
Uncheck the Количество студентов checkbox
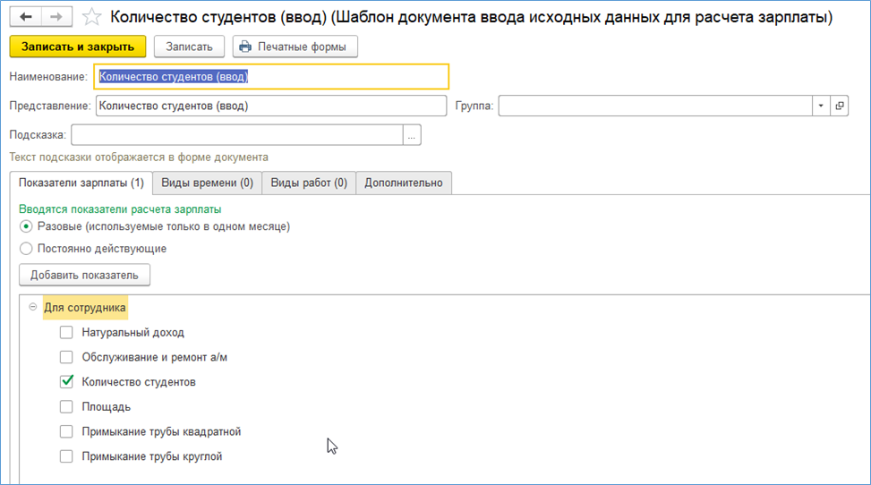click(x=66, y=382)
